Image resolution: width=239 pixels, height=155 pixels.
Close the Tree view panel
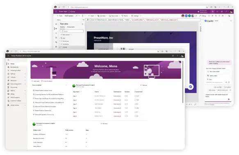[82, 24]
